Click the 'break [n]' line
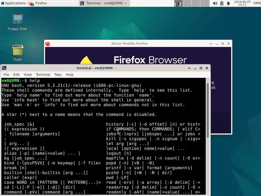261x196 pixels. tap(15, 168)
